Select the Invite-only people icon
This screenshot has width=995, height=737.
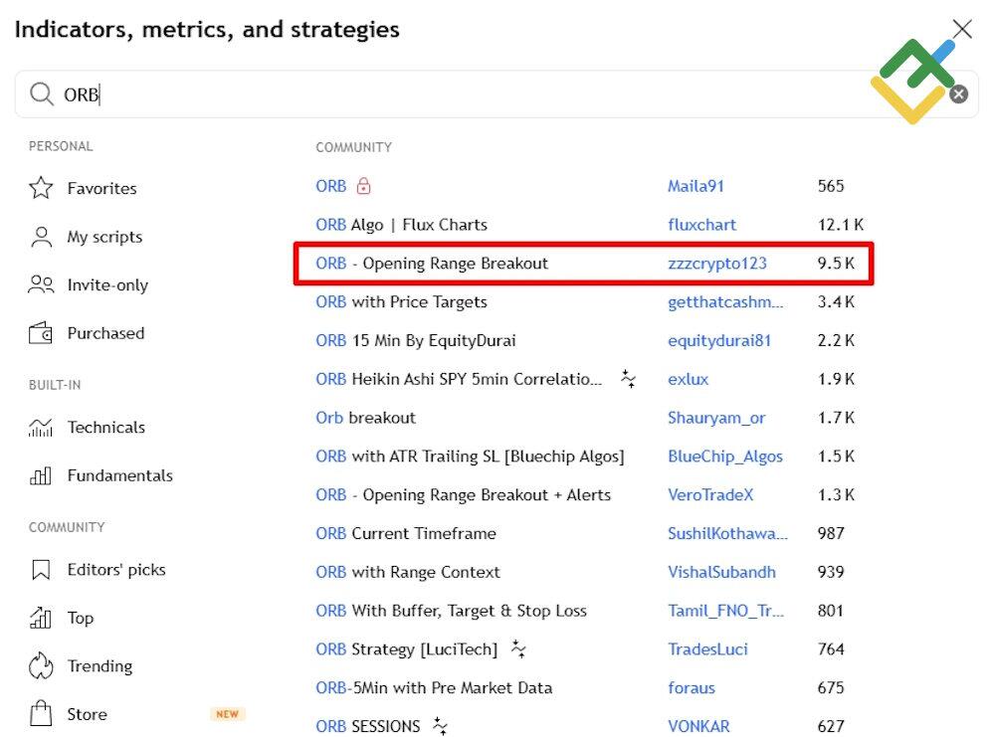41,285
